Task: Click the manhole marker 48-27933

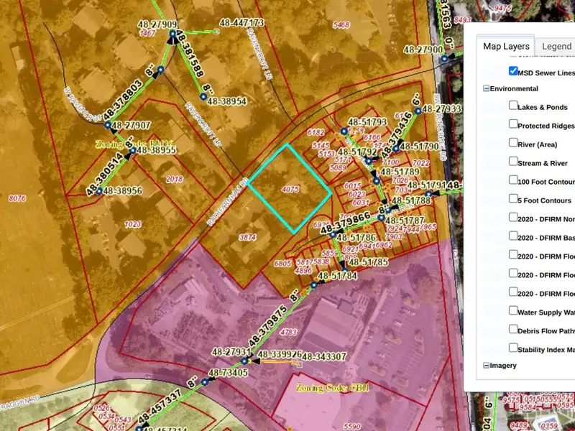Action: tap(416, 113)
